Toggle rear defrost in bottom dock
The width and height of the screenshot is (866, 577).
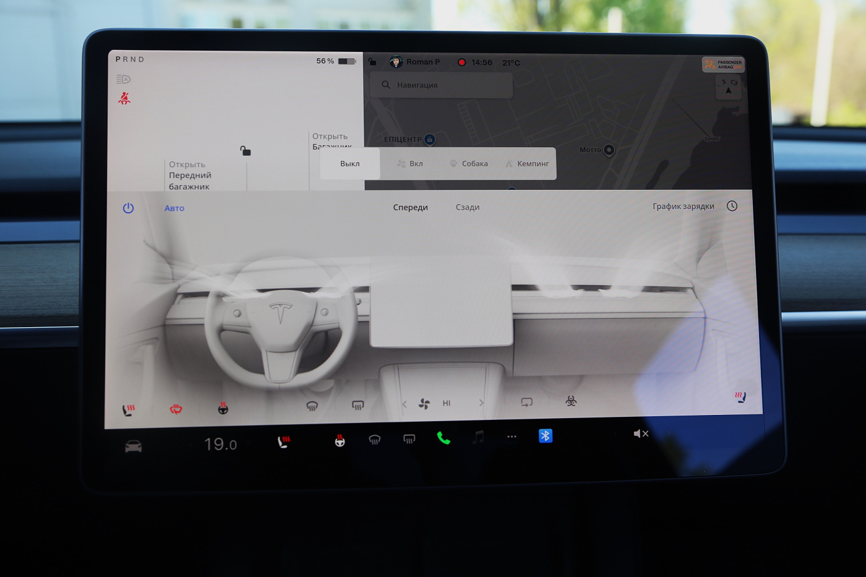[409, 439]
